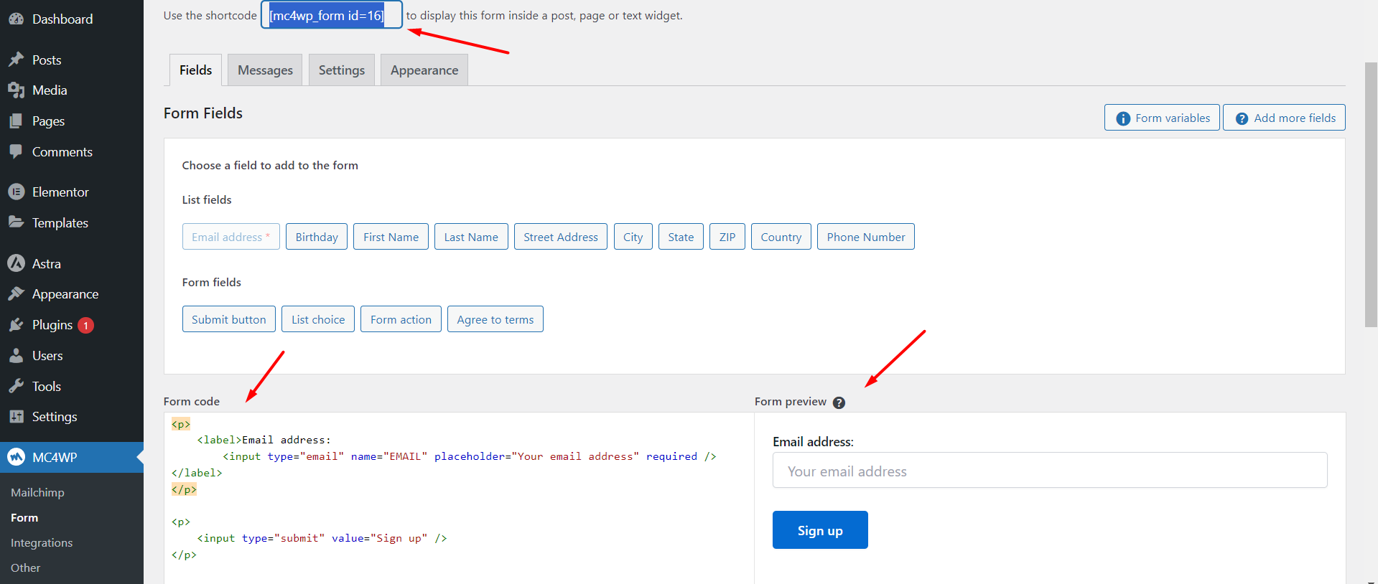1378x584 pixels.
Task: Click the Sign up preview button
Action: [819, 530]
